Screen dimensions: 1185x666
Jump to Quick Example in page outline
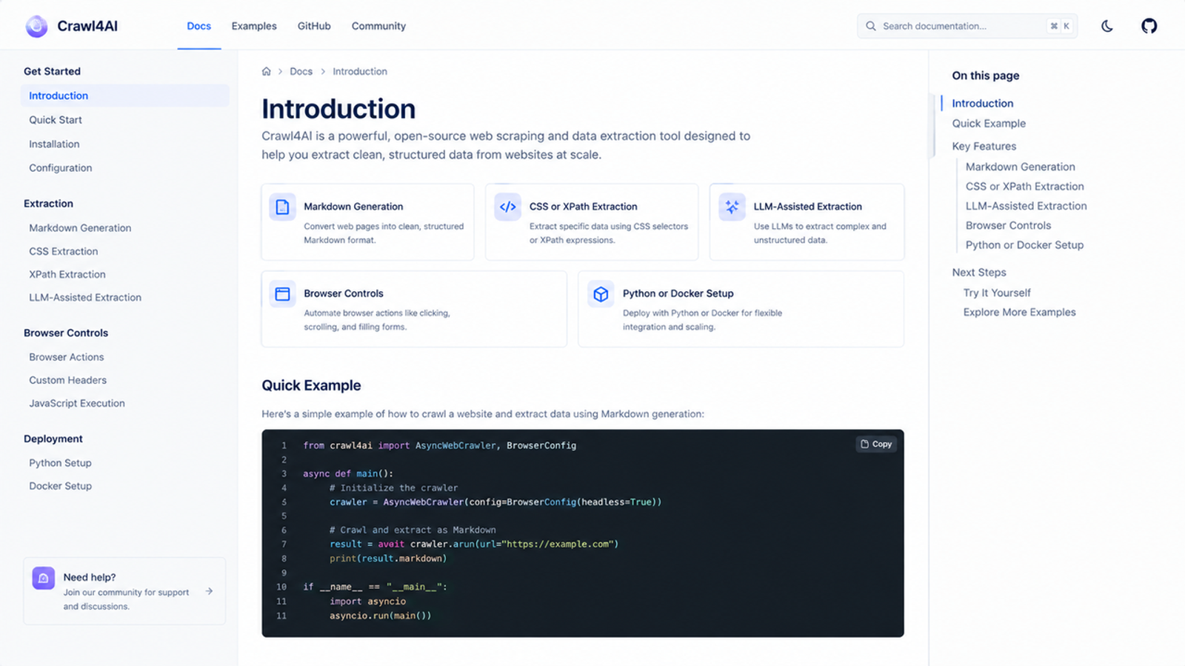(989, 124)
